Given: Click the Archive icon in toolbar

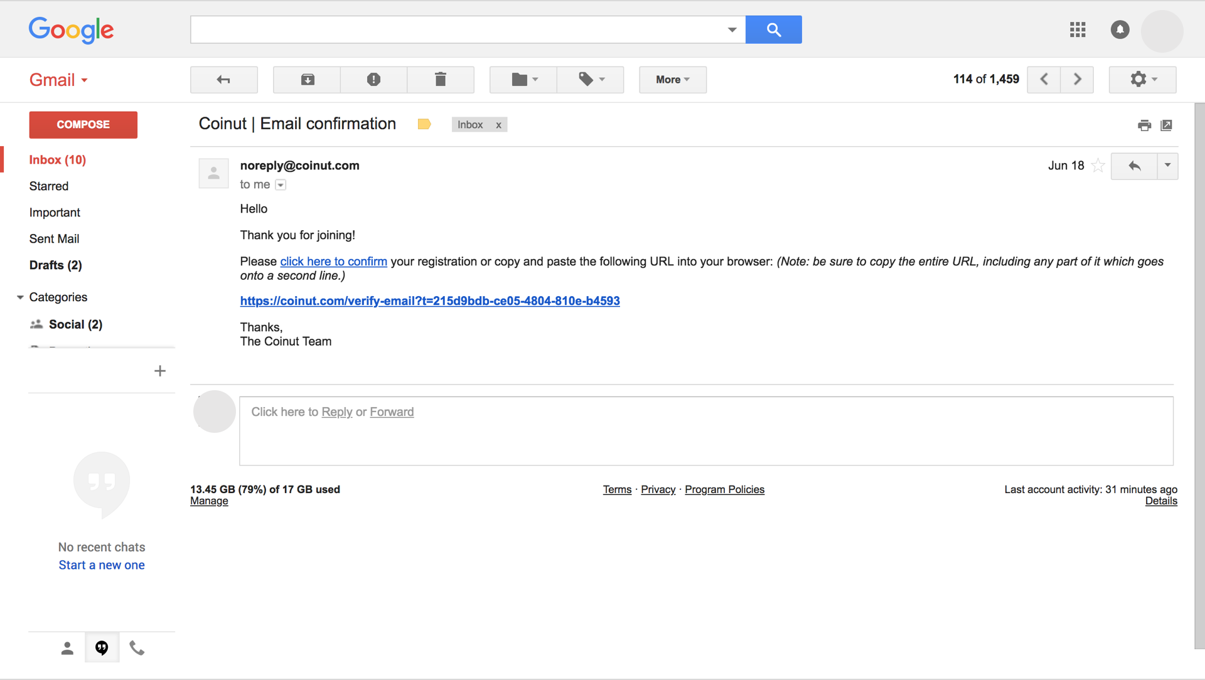Looking at the screenshot, I should coord(307,80).
